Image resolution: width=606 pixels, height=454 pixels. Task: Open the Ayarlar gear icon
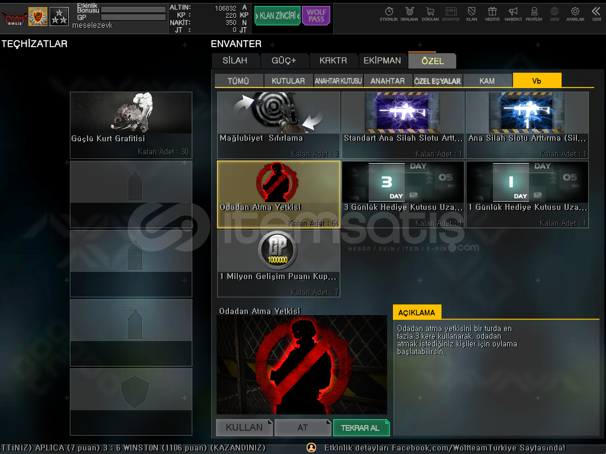pyautogui.click(x=575, y=14)
